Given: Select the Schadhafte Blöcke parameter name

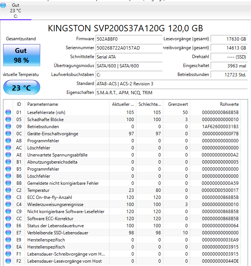Looking at the screenshot, I should pyautogui.click(x=46, y=120).
